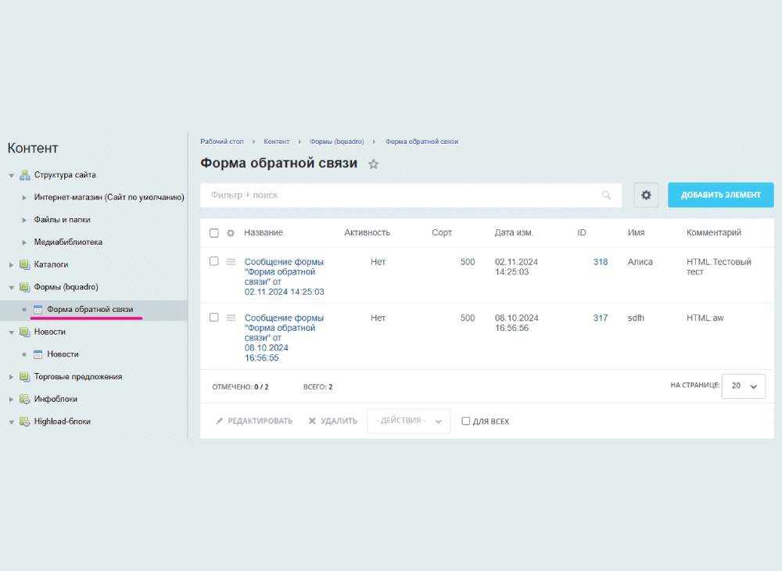
Task: Open the per-page count dropdown showing 20
Action: click(744, 386)
